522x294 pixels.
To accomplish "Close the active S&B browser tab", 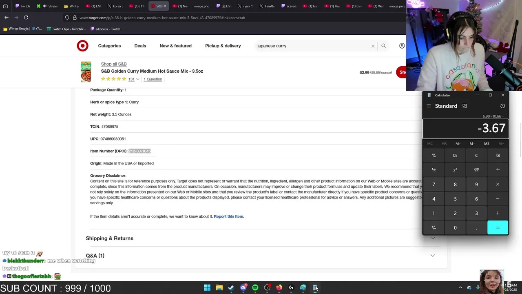I will point(165,6).
